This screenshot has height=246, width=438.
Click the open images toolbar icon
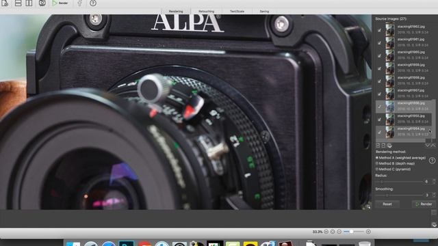click(x=5, y=3)
